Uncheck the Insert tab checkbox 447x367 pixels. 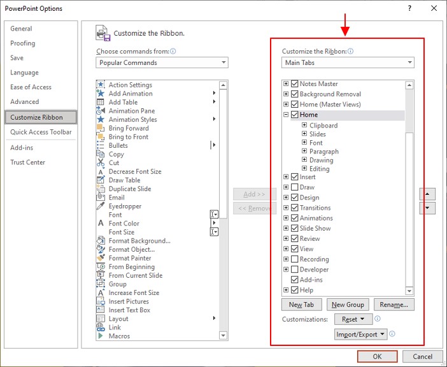[295, 177]
